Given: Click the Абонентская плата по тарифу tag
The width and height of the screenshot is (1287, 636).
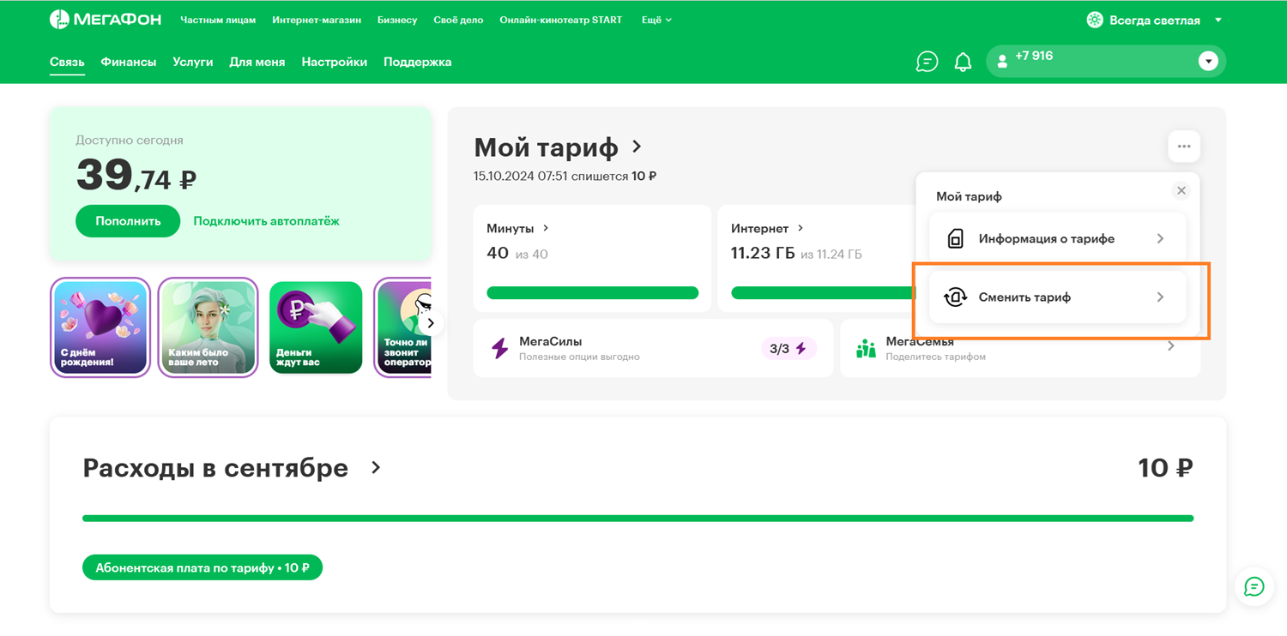Looking at the screenshot, I should click(202, 567).
